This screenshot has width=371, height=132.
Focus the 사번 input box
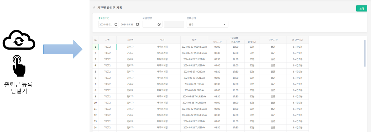point(150,24)
